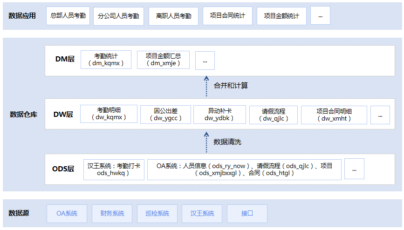Click the ellipsis box in the 数据应用 row
The height and width of the screenshot is (230, 404).
(320, 16)
